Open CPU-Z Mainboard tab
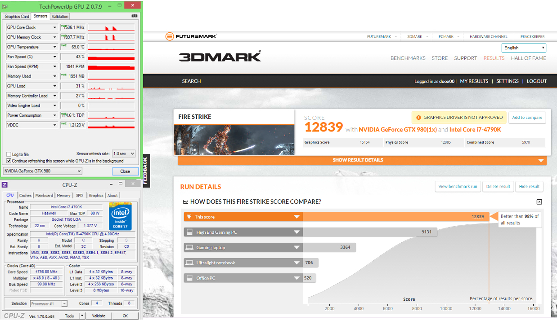The width and height of the screenshot is (557, 320). (x=44, y=195)
